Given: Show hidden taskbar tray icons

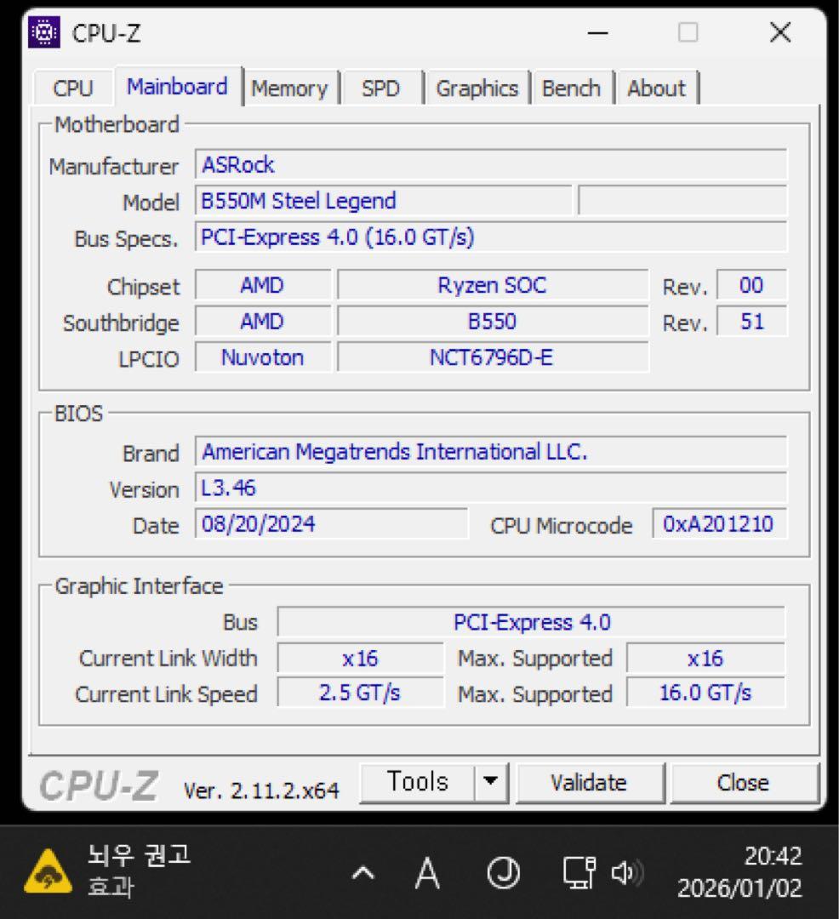Looking at the screenshot, I should [361, 871].
